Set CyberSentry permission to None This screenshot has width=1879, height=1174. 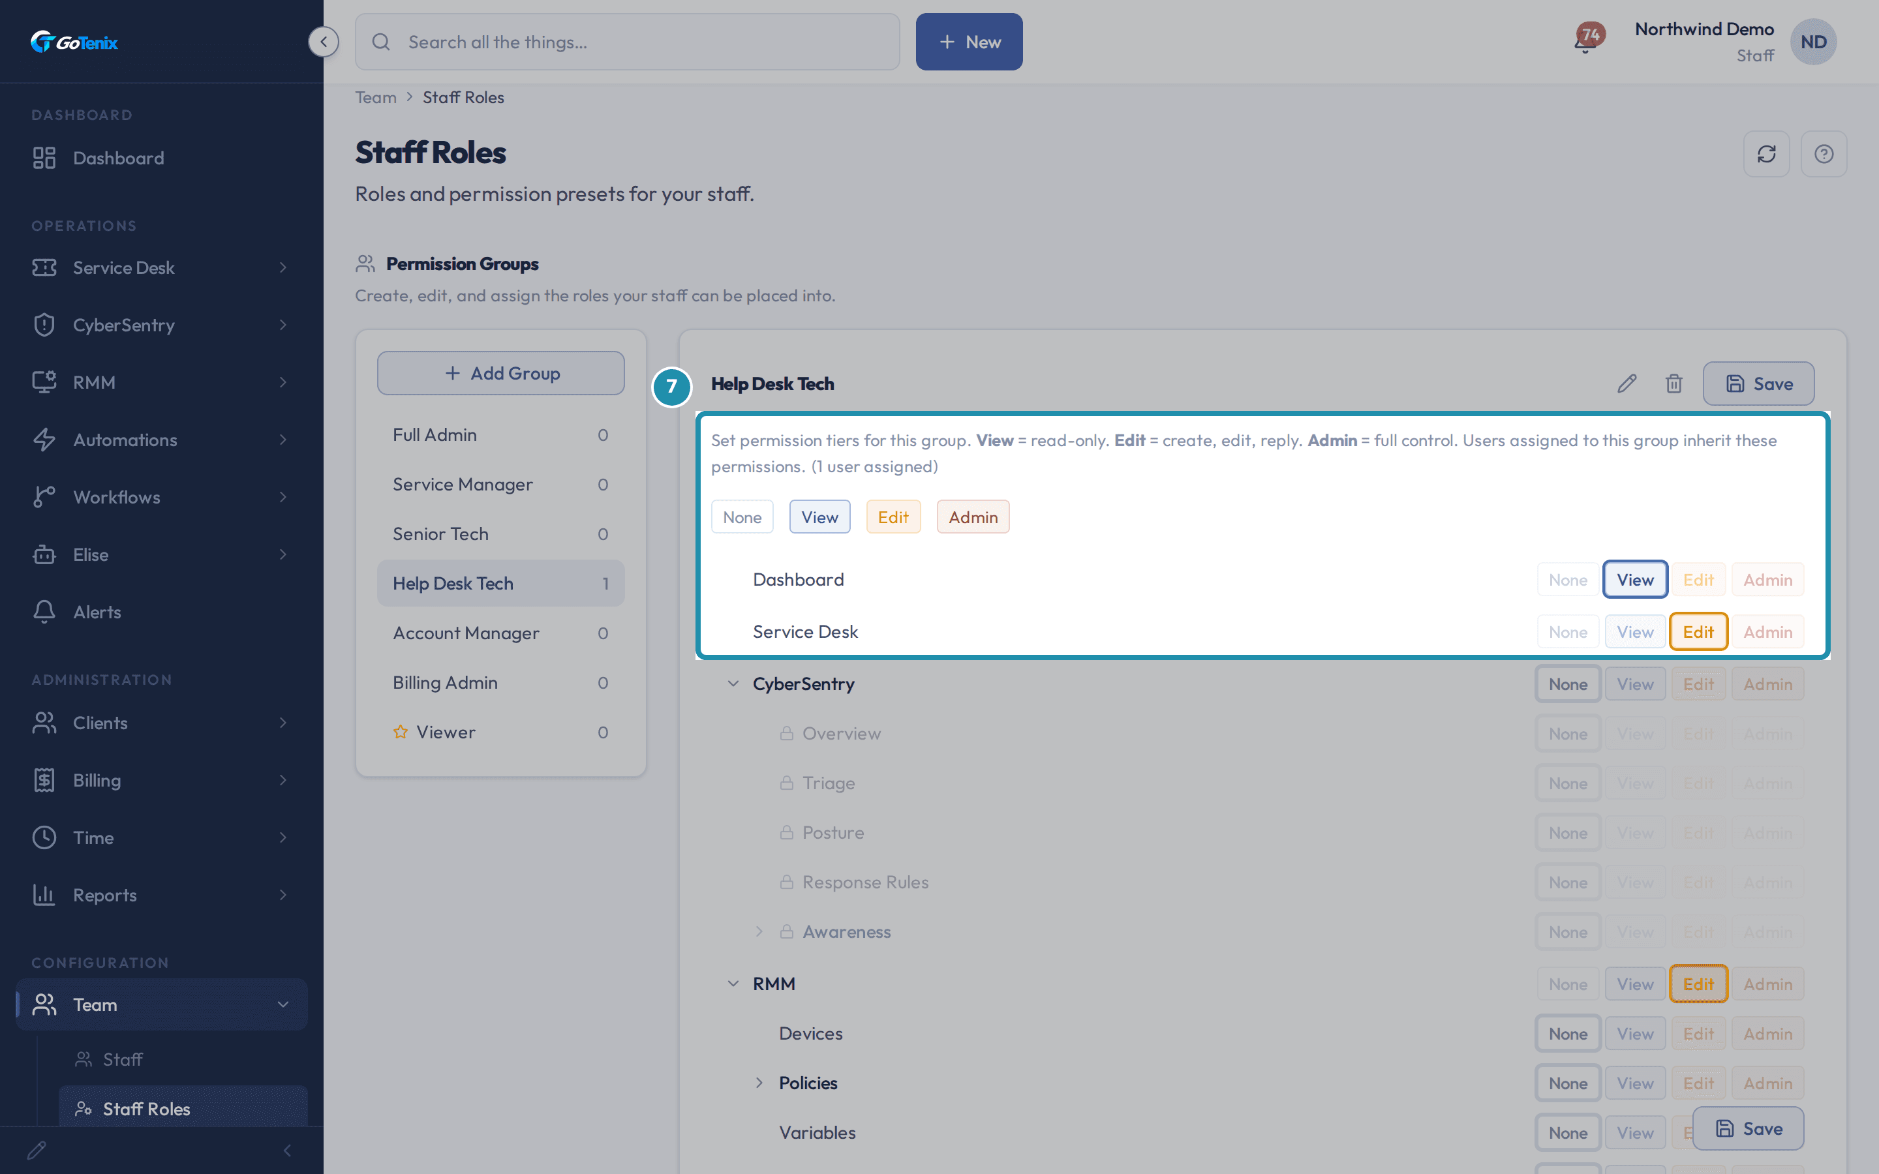click(x=1568, y=684)
